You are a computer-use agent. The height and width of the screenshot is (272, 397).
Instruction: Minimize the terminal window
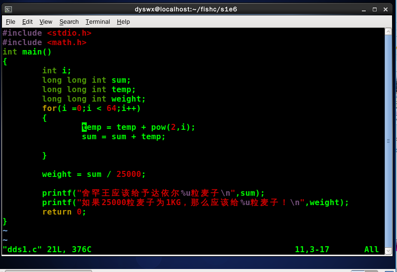click(364, 9)
